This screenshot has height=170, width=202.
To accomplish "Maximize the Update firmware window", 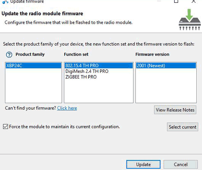I will click(x=176, y=1).
